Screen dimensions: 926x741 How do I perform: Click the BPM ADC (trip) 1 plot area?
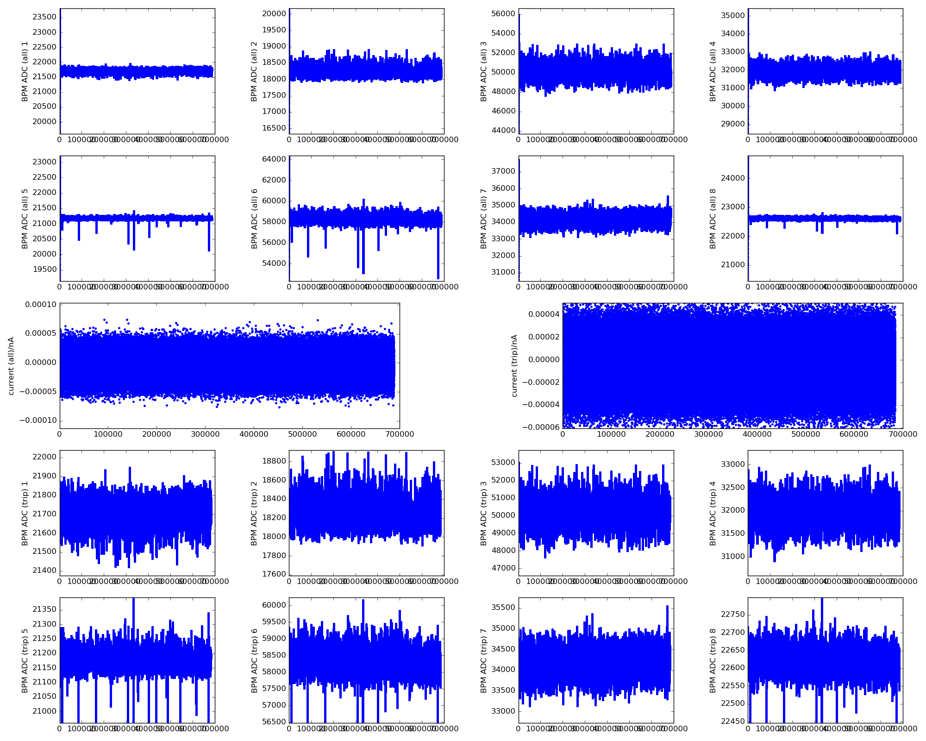pyautogui.click(x=137, y=513)
